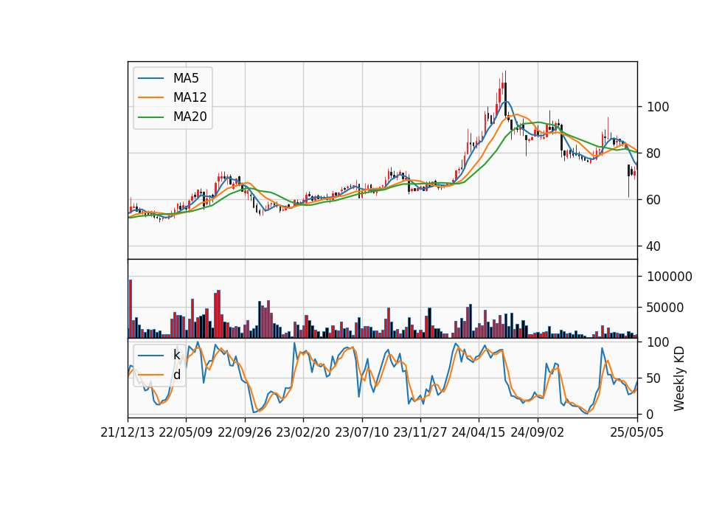
Task: Click the 22/05/09 date tick label
Action: pos(186,433)
